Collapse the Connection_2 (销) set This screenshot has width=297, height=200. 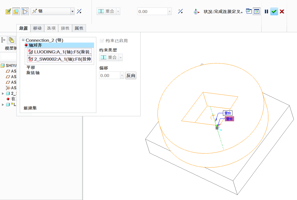coord(23,40)
